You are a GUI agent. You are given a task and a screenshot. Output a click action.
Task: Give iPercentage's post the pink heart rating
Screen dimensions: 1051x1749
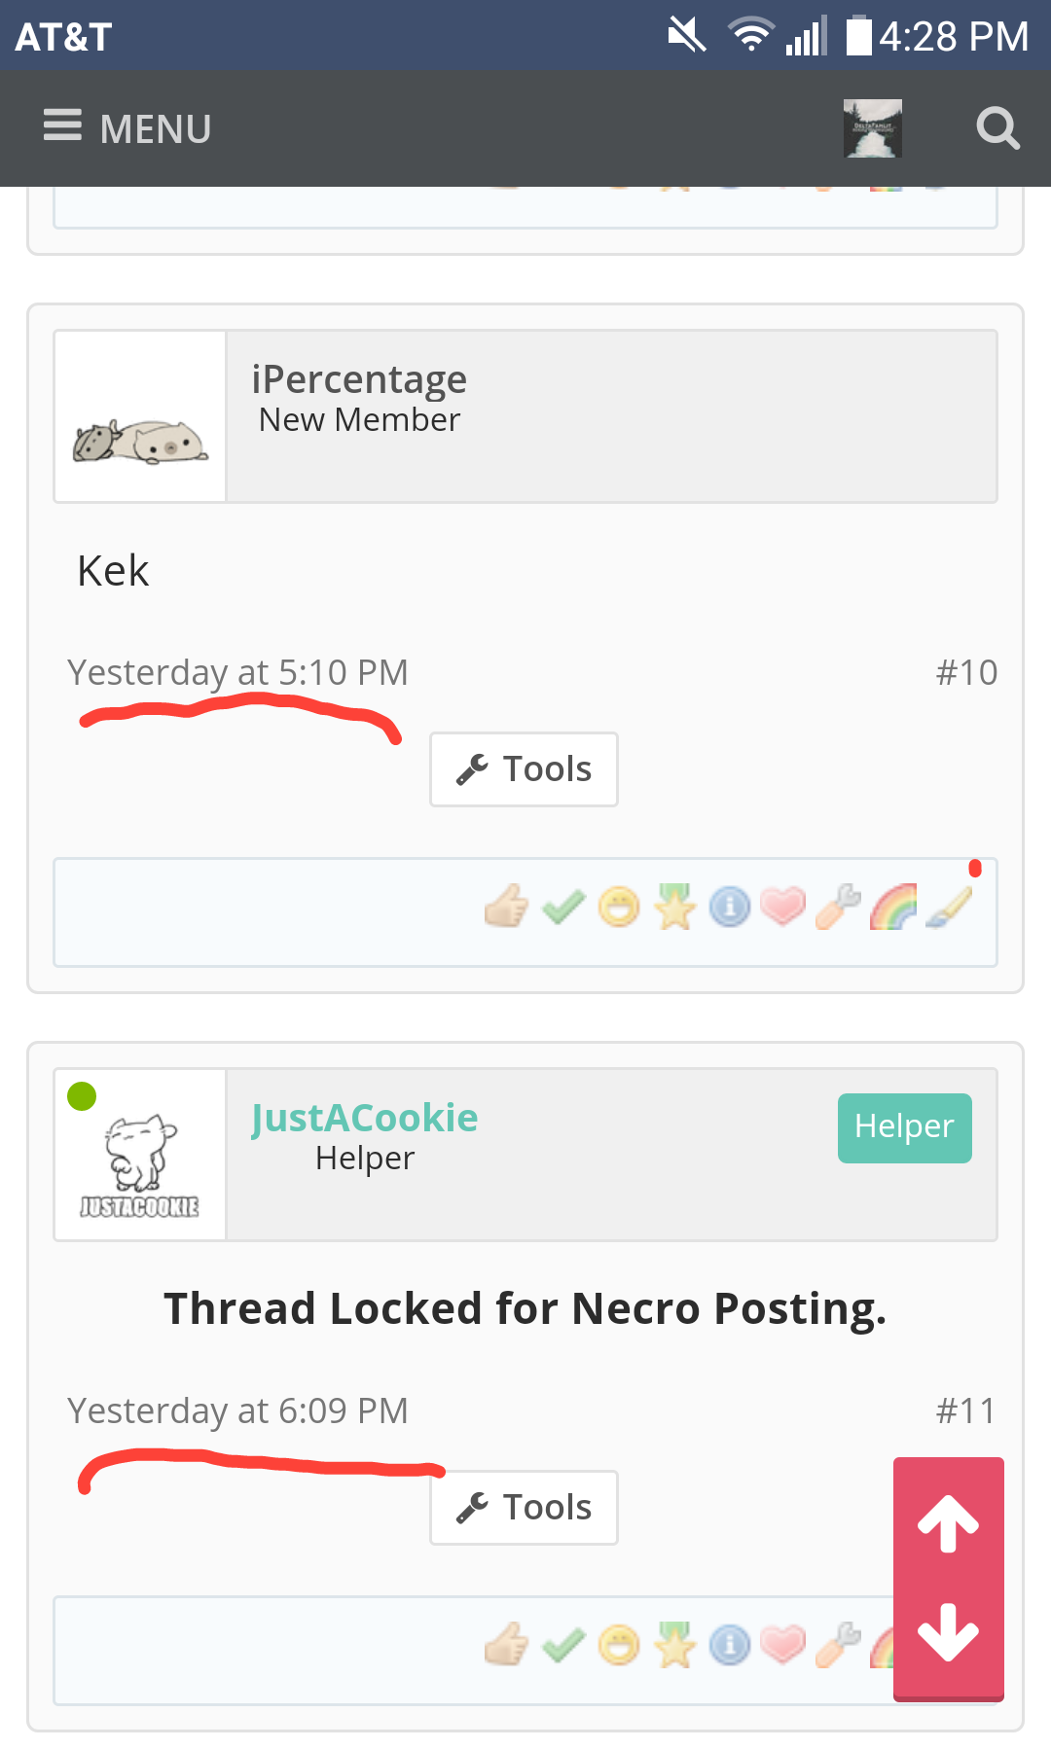pos(783,907)
